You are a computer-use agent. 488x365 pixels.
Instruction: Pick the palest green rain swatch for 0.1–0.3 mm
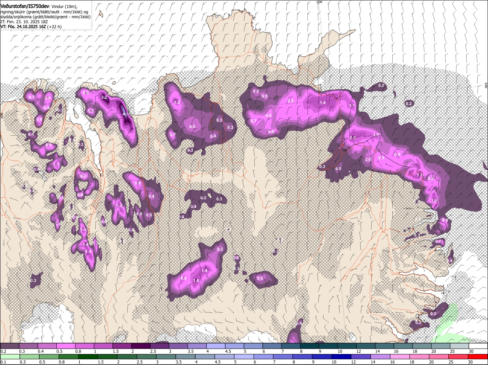point(10,357)
